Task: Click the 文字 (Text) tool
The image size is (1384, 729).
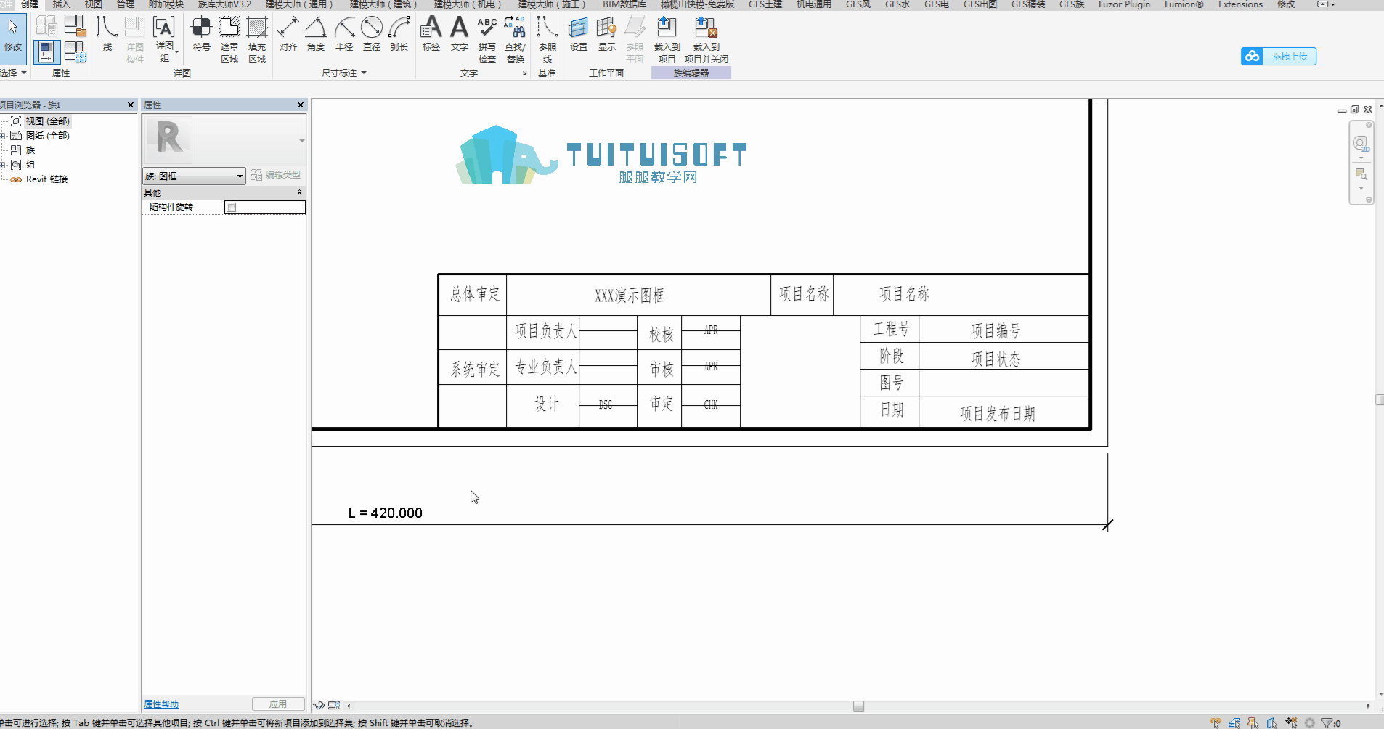Action: coord(459,35)
